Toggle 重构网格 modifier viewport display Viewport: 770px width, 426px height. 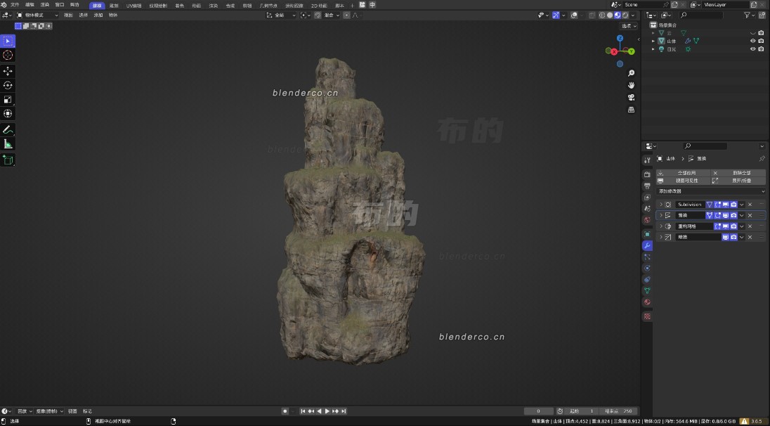pos(725,226)
